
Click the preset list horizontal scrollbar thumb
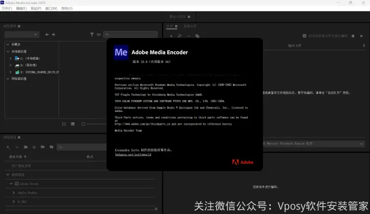156,209
